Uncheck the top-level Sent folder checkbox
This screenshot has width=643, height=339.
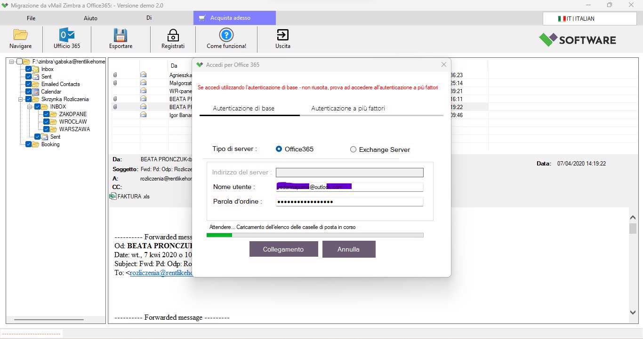pos(29,77)
